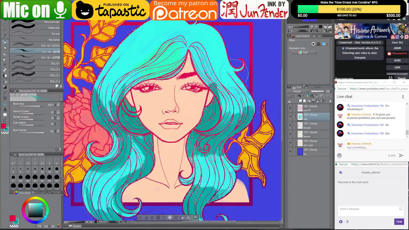The height and width of the screenshot is (230, 409).
Task: Hide the bg layer via eye icon
Action: click(290, 151)
